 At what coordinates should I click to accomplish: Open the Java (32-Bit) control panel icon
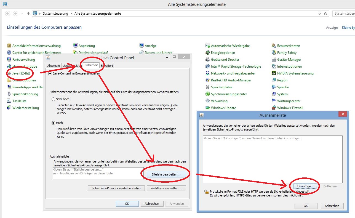pyautogui.click(x=9, y=73)
